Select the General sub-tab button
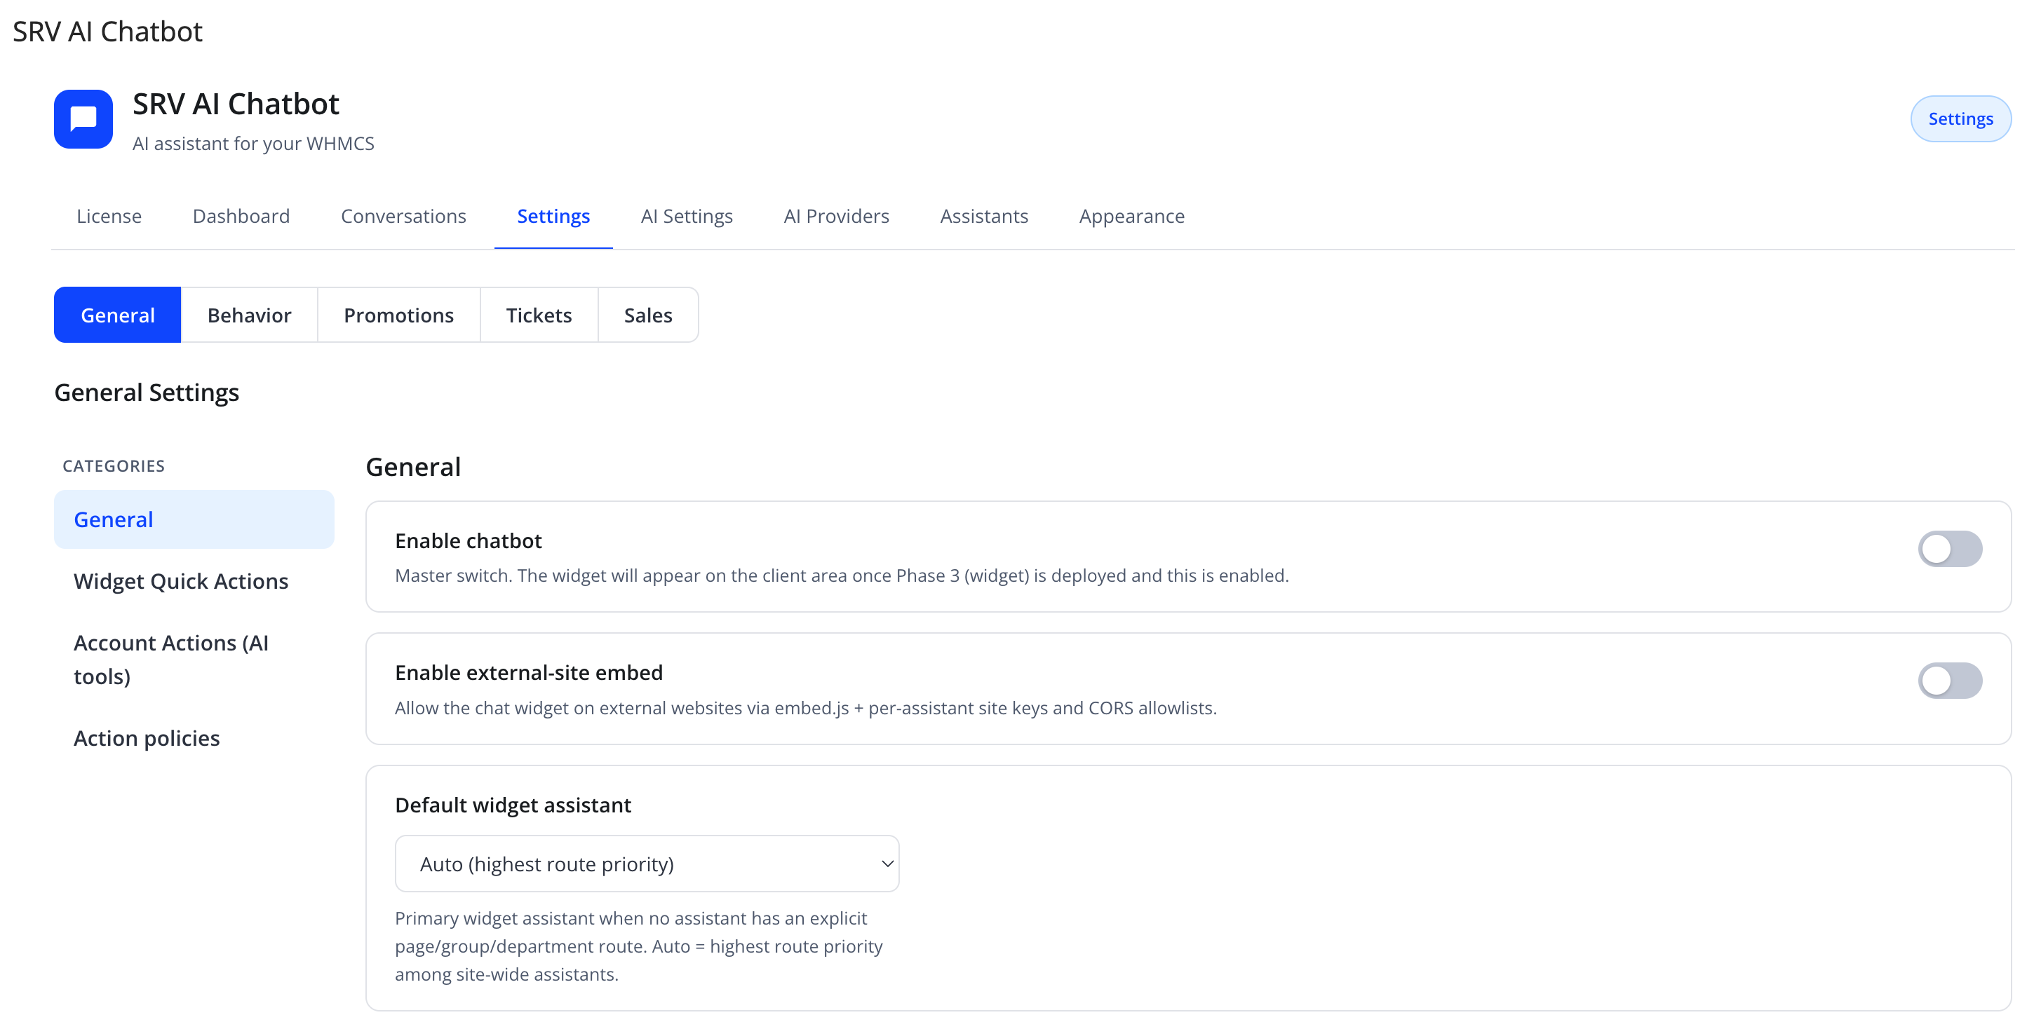Screen dimensions: 2034x1022 click(x=118, y=315)
